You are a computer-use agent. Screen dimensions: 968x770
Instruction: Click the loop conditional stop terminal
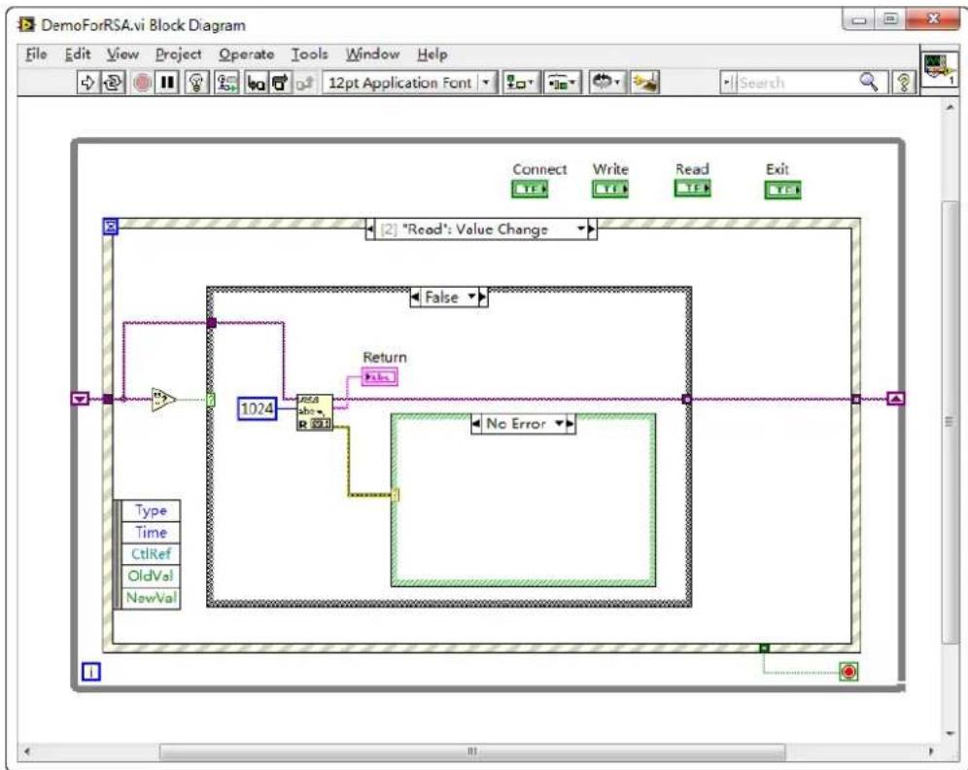coord(848,671)
